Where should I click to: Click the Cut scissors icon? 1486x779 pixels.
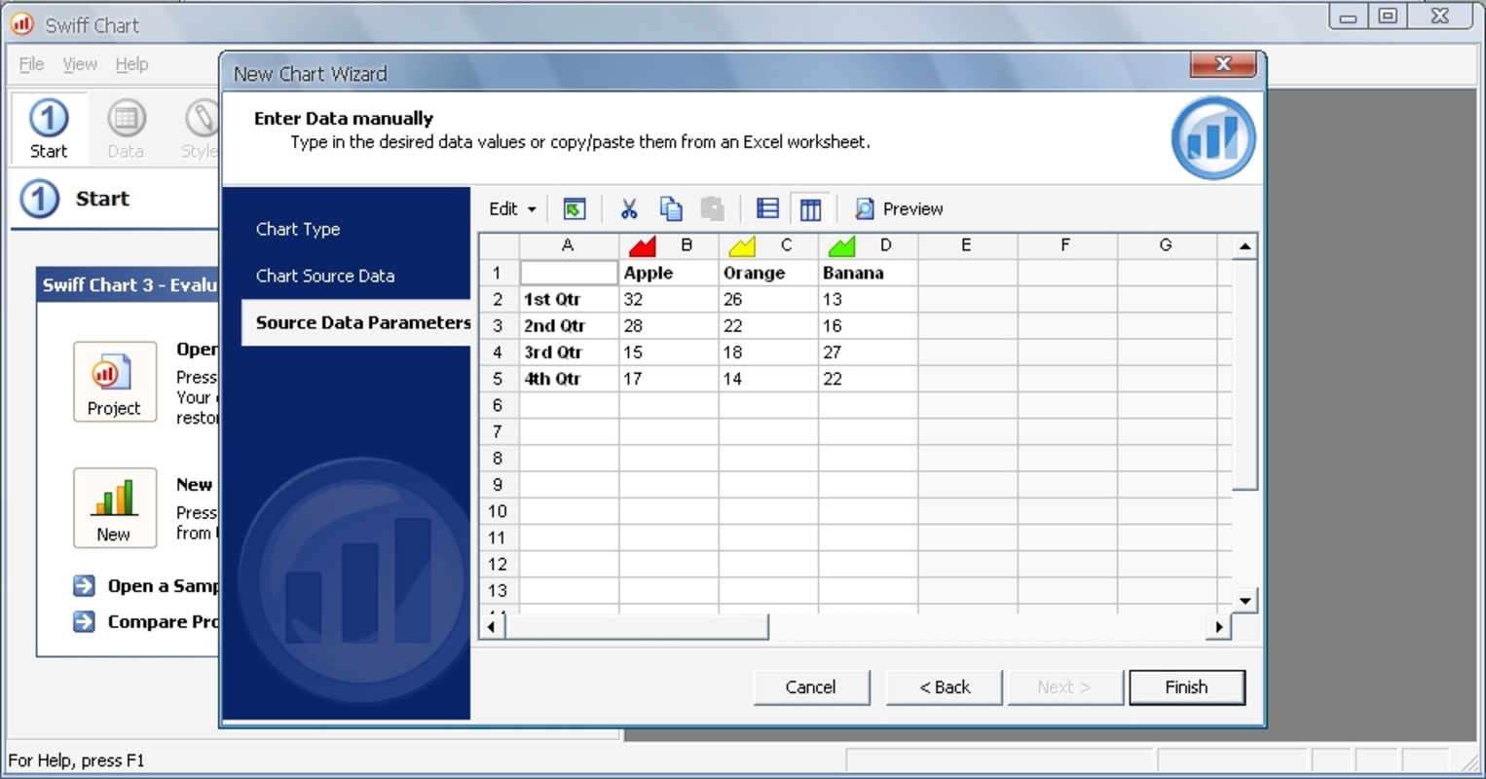pyautogui.click(x=629, y=208)
